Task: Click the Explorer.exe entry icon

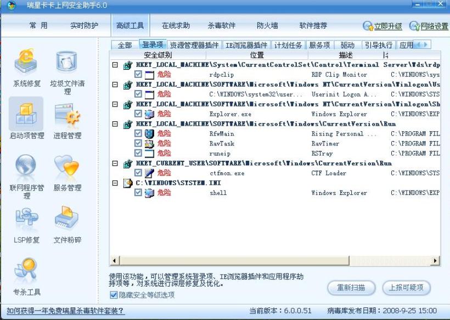Action: pyautogui.click(x=149, y=114)
